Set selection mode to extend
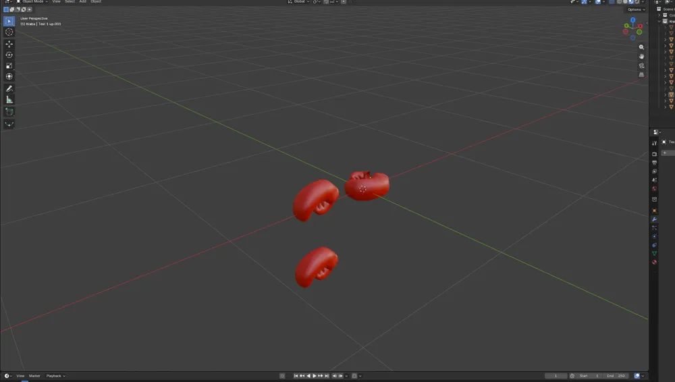 pos(12,9)
